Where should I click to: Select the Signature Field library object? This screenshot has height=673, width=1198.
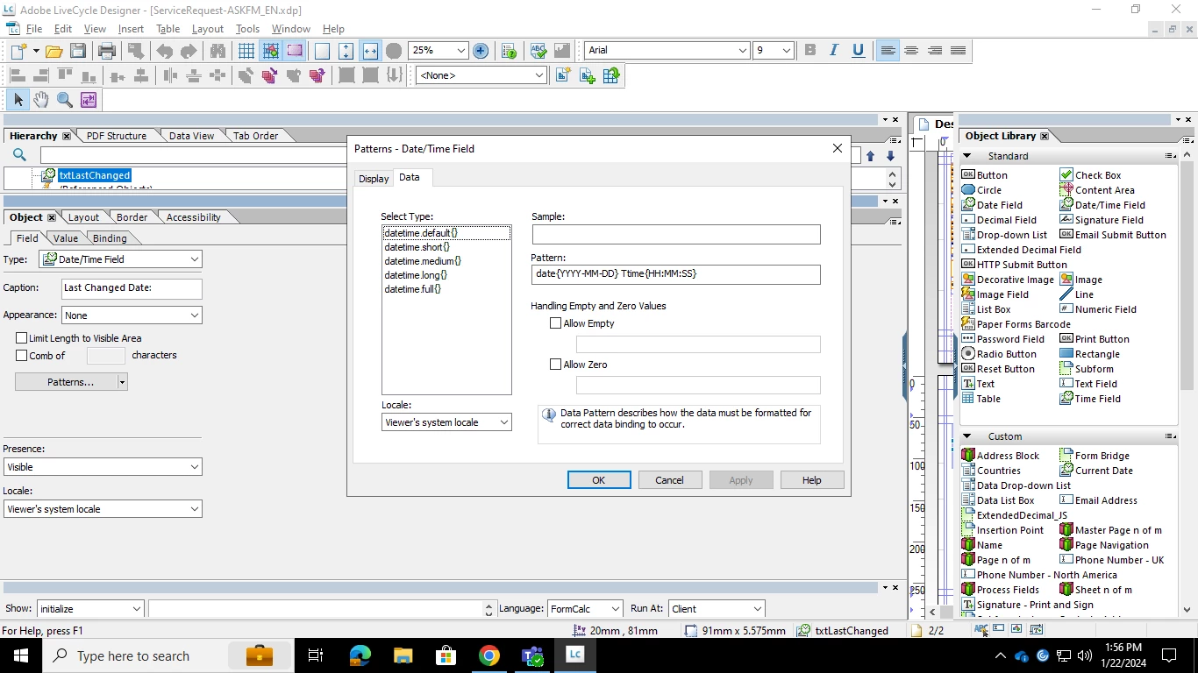click(x=1102, y=220)
